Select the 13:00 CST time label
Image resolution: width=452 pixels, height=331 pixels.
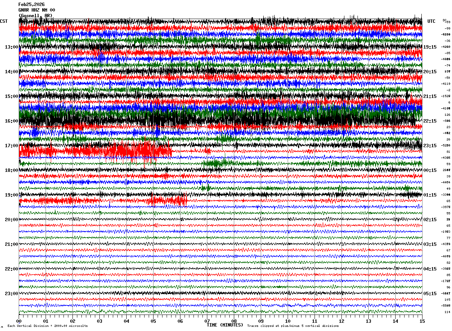coord(12,47)
